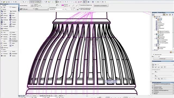The width and height of the screenshot is (174, 98).
Task: Click the magenta pen color swatch
Action: pyautogui.click(x=63, y=5)
